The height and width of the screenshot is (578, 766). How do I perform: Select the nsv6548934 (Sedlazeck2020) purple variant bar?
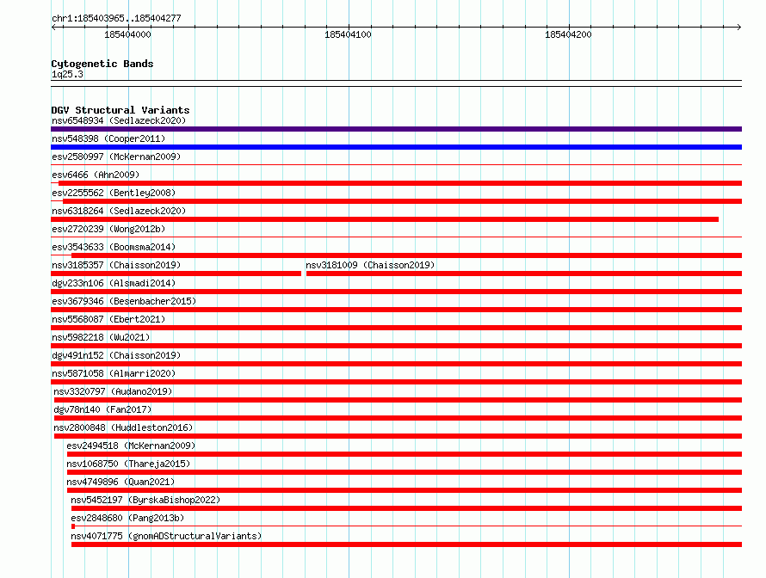coord(396,129)
